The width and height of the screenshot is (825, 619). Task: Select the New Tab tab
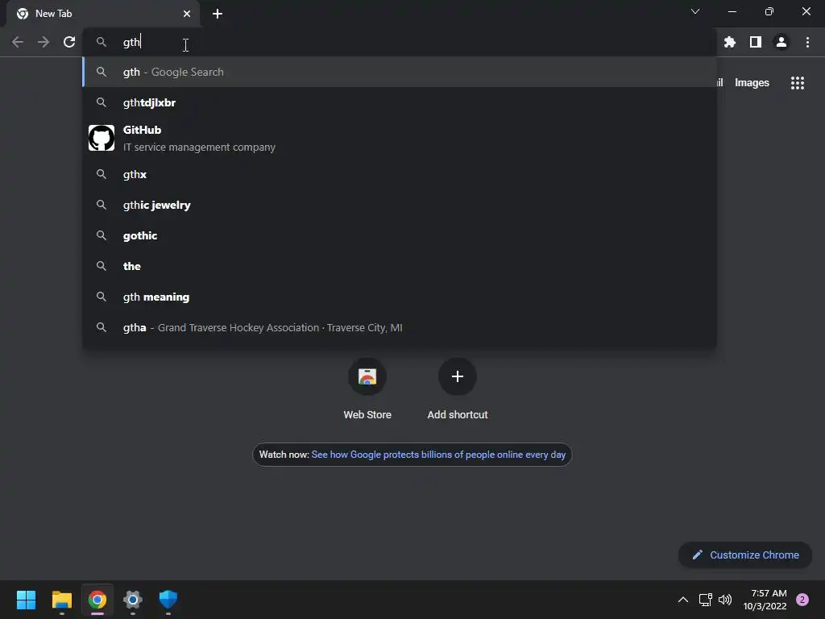(102, 14)
